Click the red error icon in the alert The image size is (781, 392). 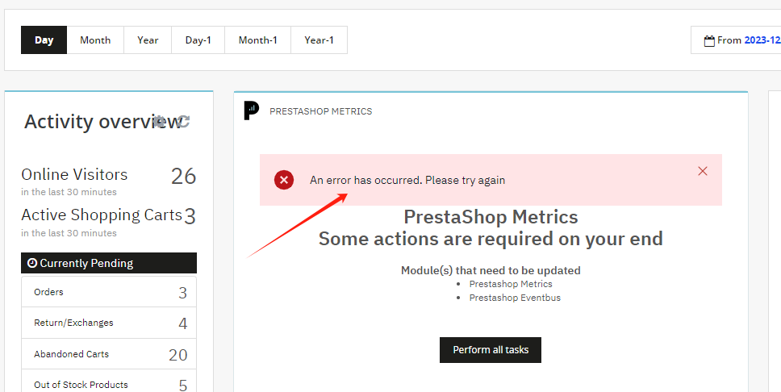point(284,180)
